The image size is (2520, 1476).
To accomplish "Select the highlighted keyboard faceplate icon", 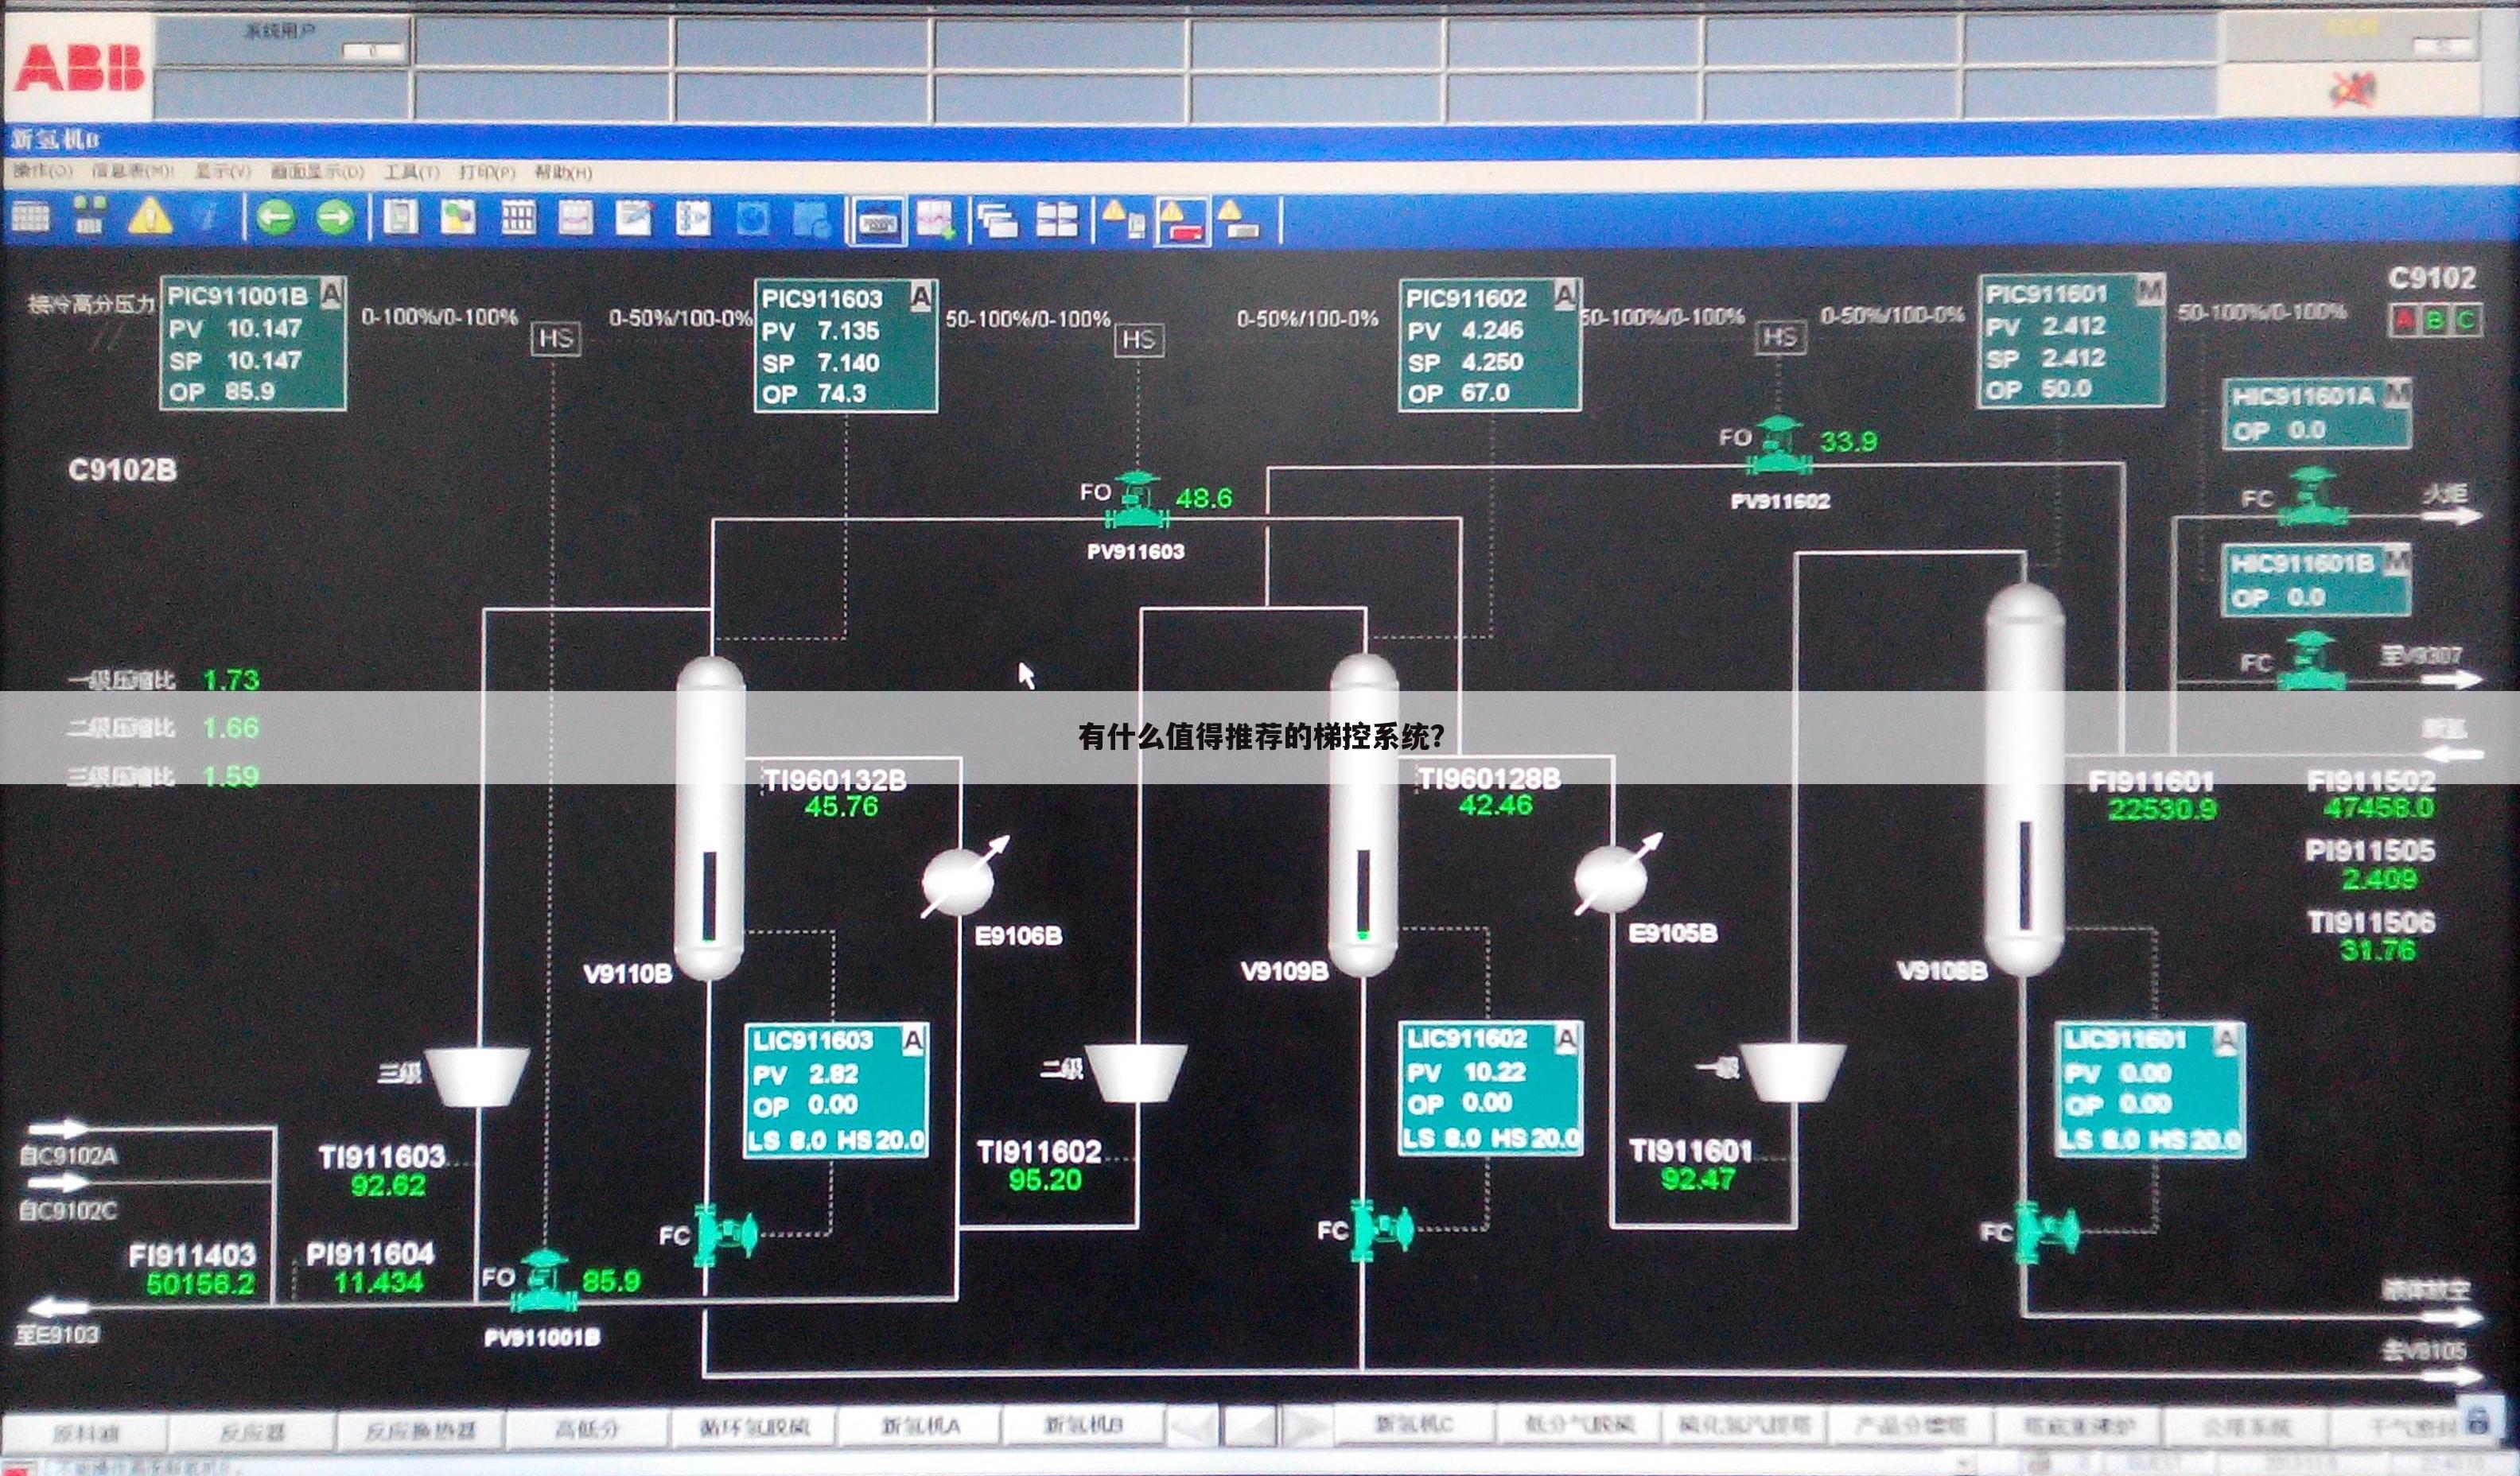I will 877,220.
